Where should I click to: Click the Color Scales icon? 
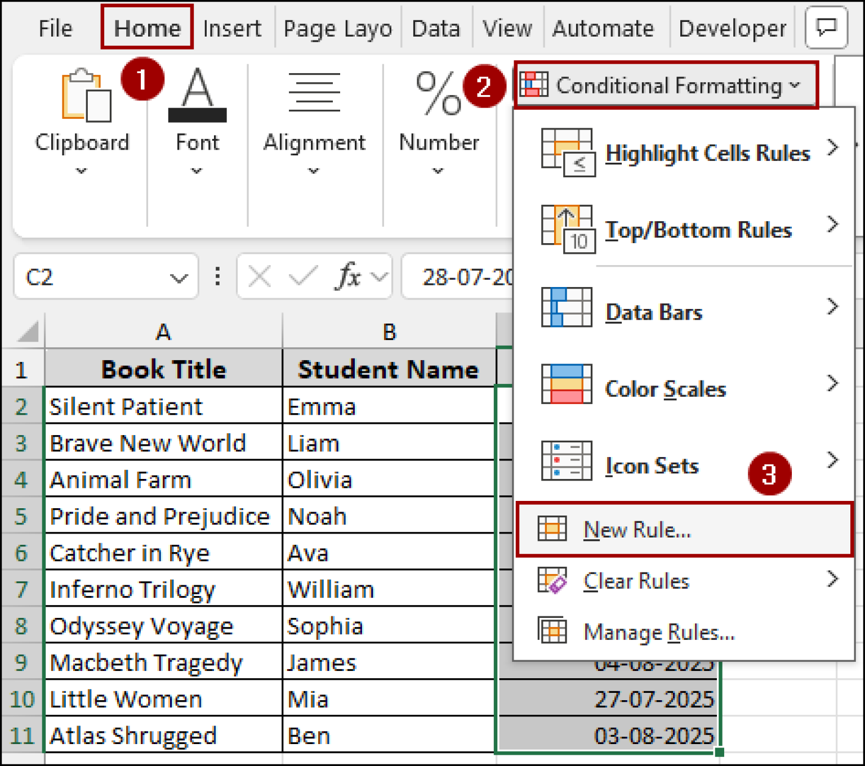pos(565,383)
